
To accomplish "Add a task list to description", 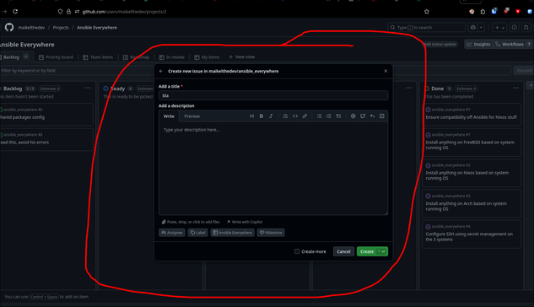I will click(x=338, y=116).
